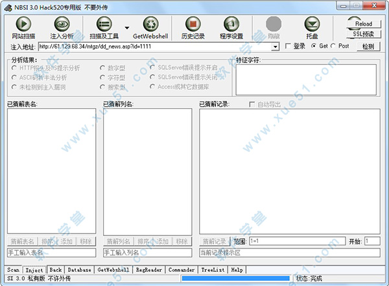Click the Reload button
Image resolution: width=389 pixels, height=286 pixels.
pos(364,24)
